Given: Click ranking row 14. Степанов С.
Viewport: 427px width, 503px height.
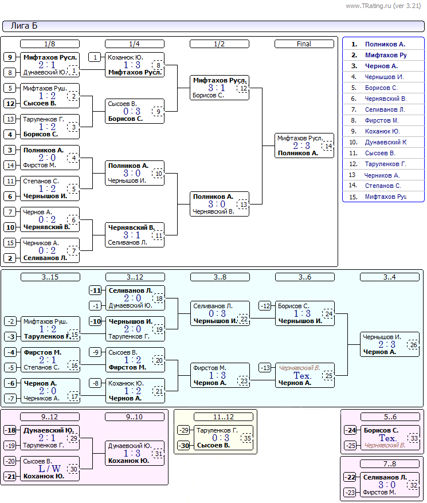Looking at the screenshot, I should click(x=383, y=186).
